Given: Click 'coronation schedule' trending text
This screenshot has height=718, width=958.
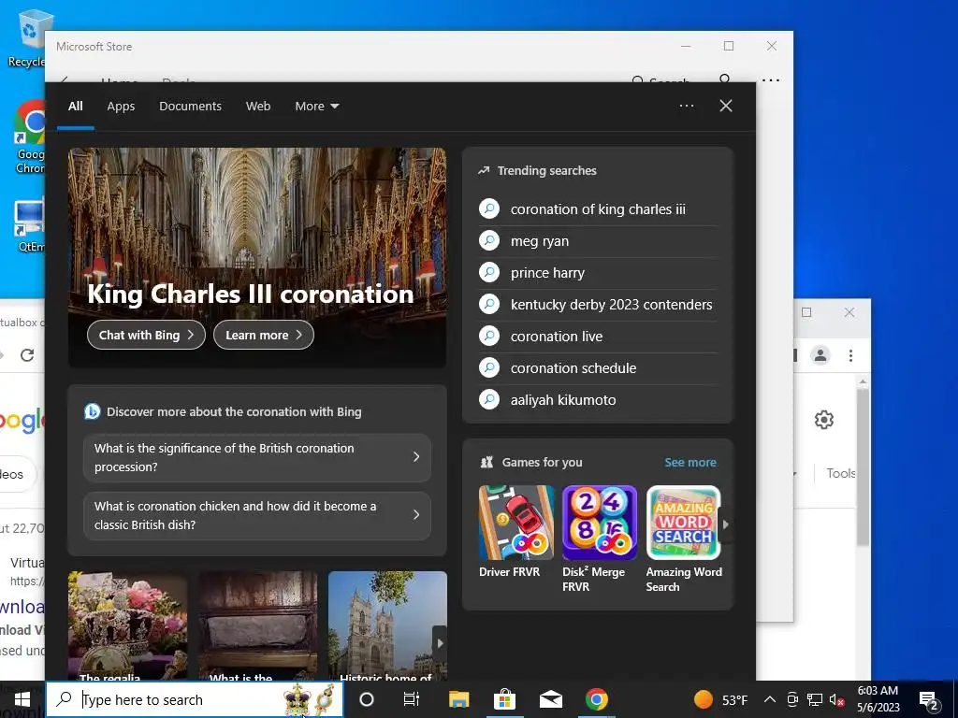Looking at the screenshot, I should pos(573,368).
